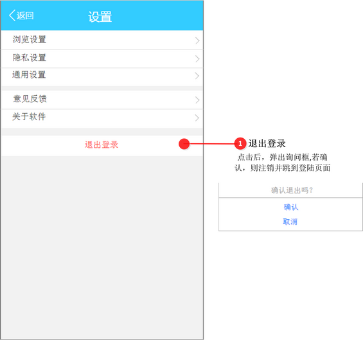This screenshot has height=340, width=363.
Task: Click chevron next to 关于软件
Action: coord(197,118)
